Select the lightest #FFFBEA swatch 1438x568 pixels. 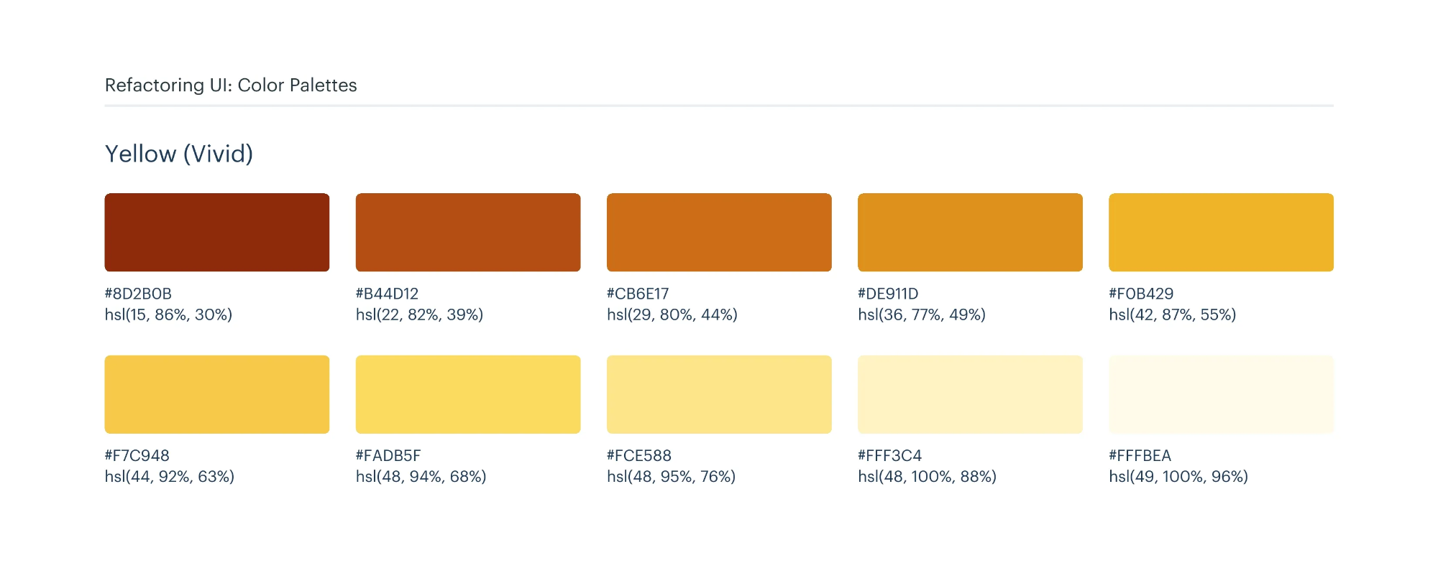pos(1221,394)
